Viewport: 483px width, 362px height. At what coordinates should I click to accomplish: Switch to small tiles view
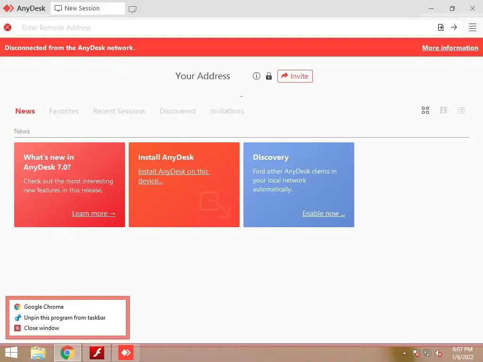(x=443, y=110)
